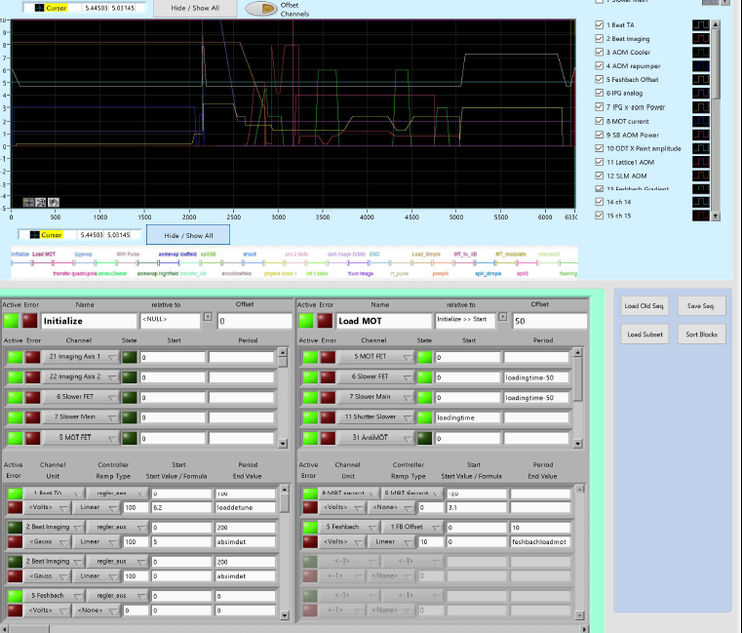Select the MW Pulse block in sequence timeline
This screenshot has width=742, height=633.
click(x=128, y=254)
